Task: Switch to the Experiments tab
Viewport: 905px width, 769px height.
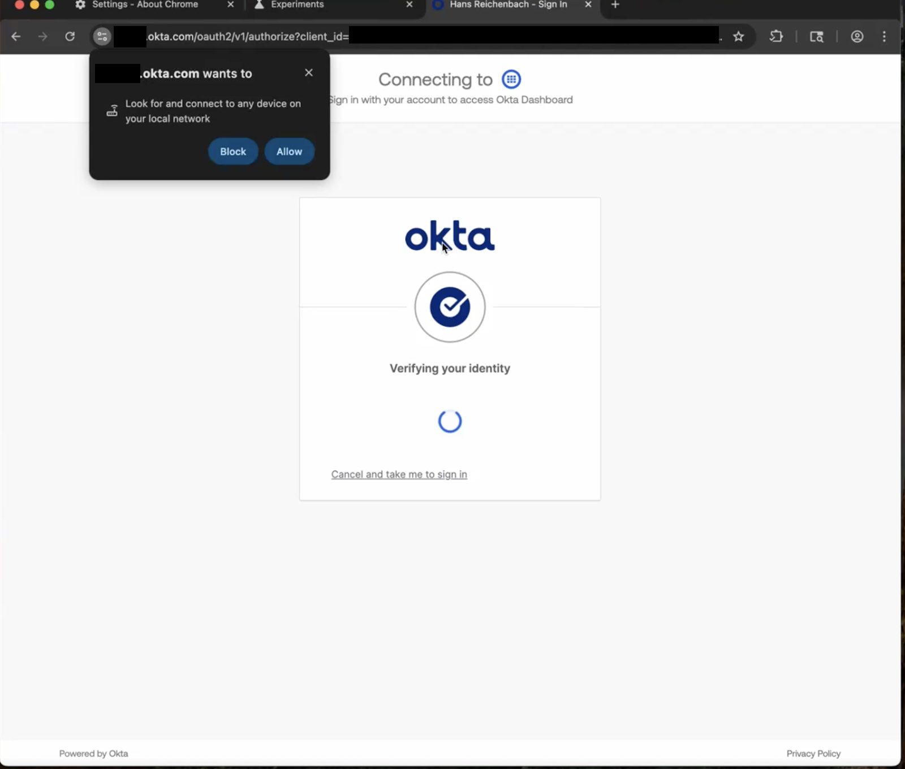Action: coord(297,5)
